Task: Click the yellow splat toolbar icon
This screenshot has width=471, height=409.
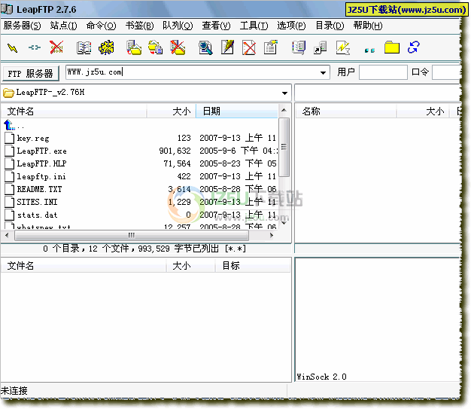Action: coord(106,47)
